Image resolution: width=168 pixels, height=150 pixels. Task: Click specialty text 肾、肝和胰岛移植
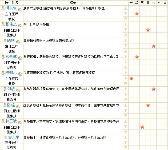(36, 24)
